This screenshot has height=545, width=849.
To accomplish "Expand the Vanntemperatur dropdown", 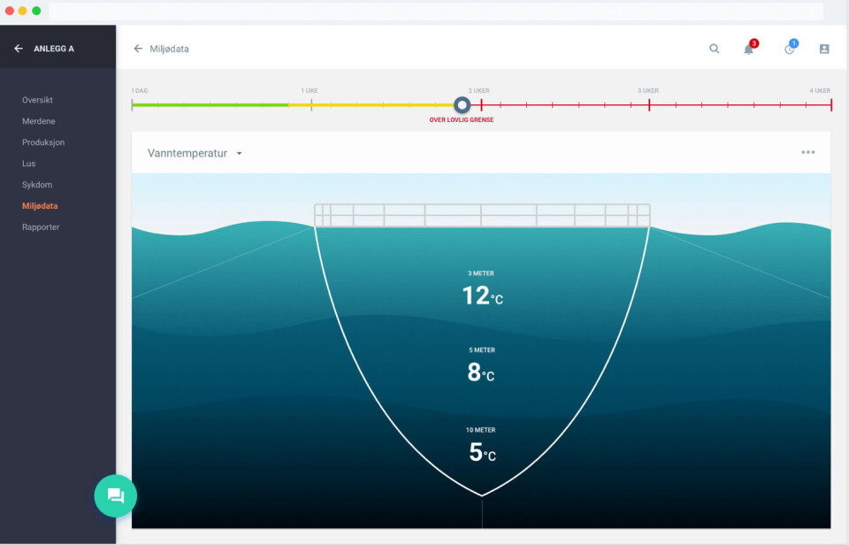I will [239, 153].
